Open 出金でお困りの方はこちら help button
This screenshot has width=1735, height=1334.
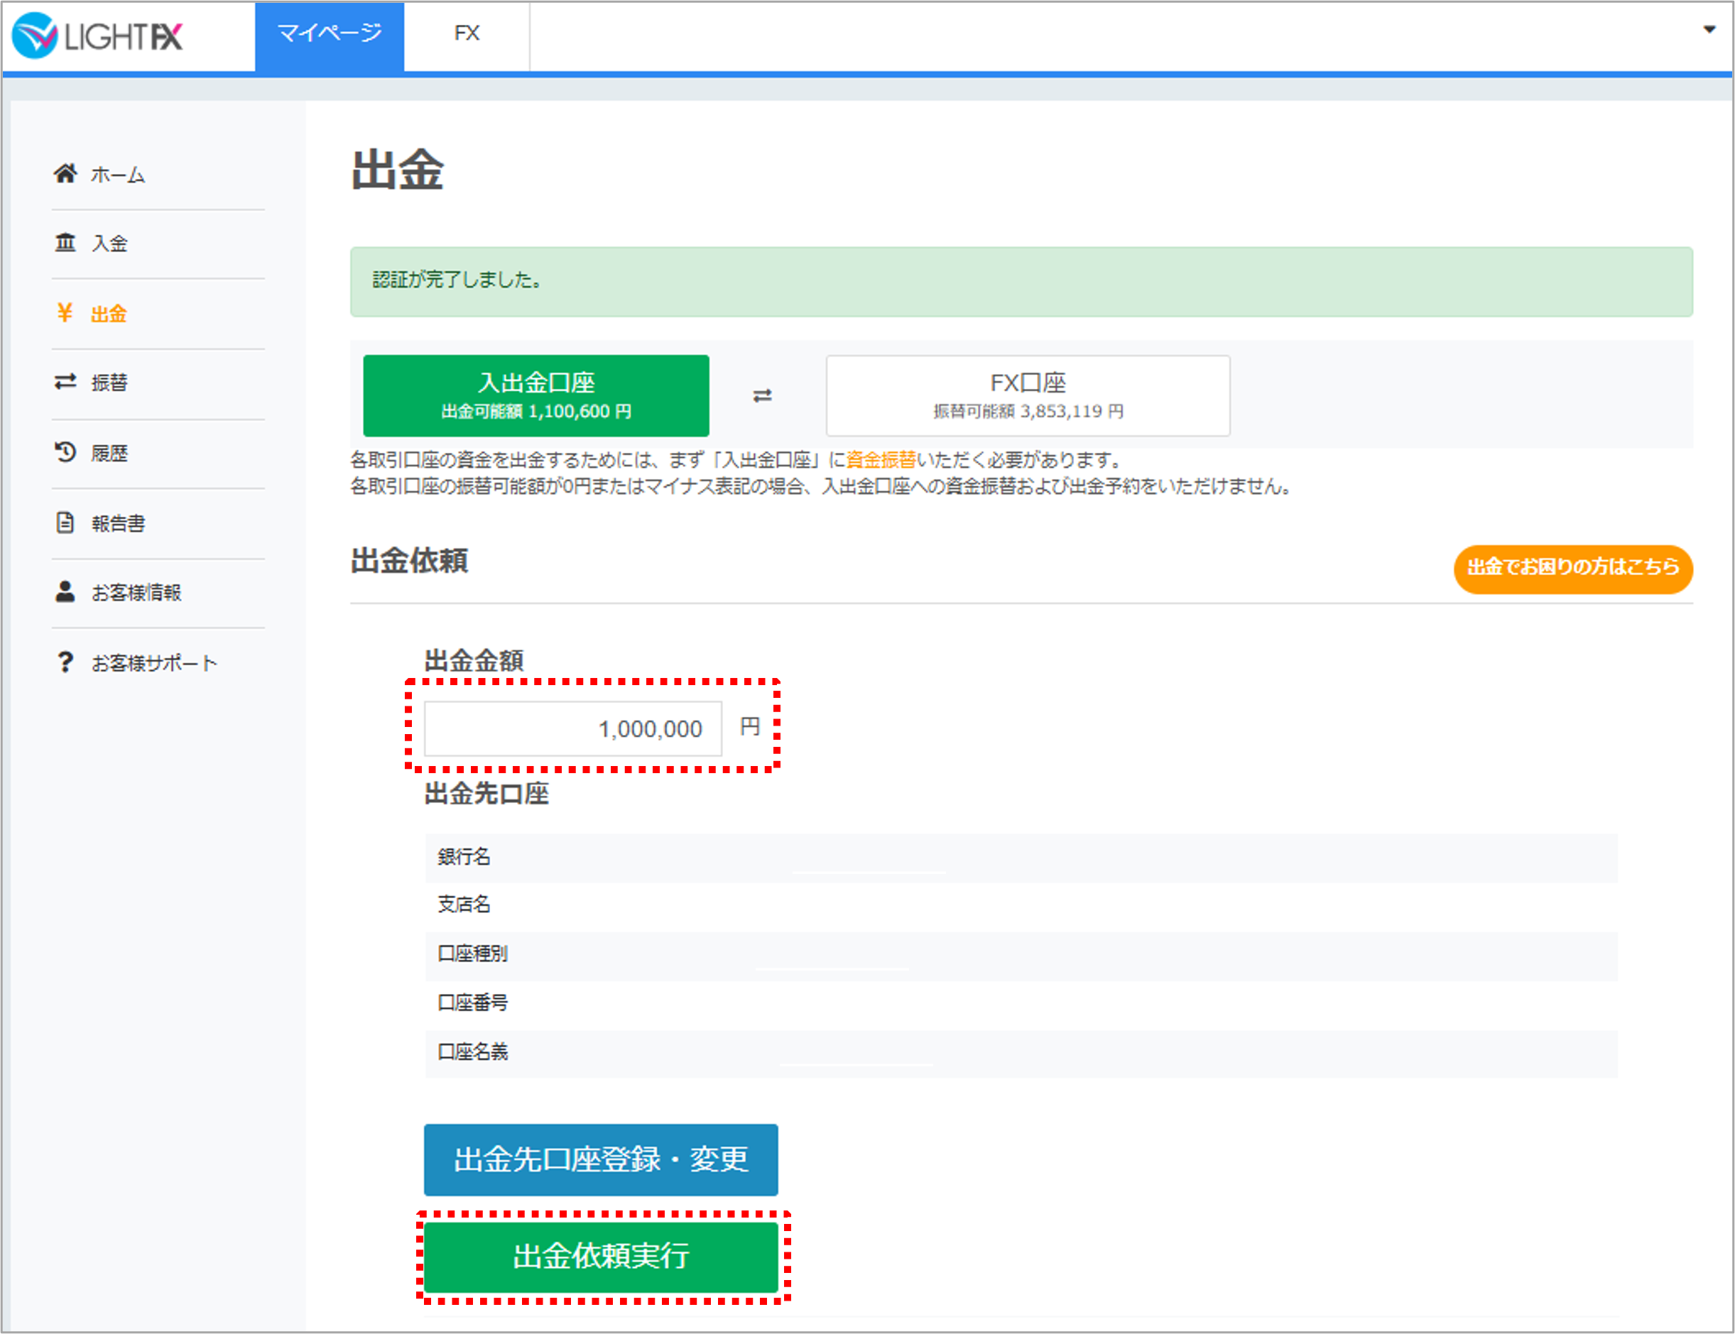(1572, 569)
